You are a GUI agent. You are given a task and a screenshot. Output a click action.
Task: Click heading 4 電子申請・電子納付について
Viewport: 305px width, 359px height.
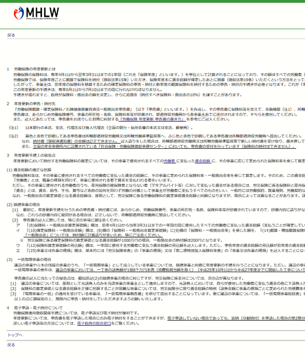pyautogui.click(x=34, y=308)
